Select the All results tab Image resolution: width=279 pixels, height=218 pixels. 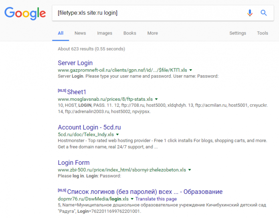point(61,33)
